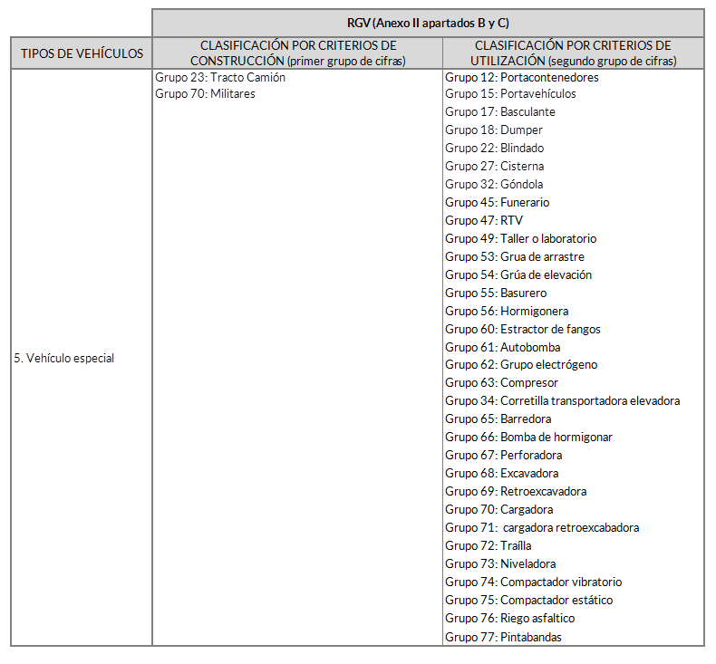Select the 'Grupo 12: Portacontenedores' row

(x=522, y=78)
